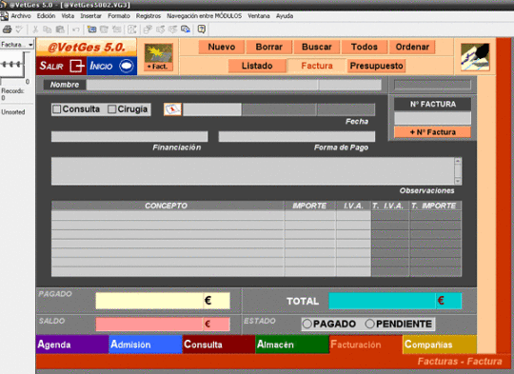Viewport: 514px width, 374px height.
Task: Click the + Nº Factura button
Action: coord(433,132)
